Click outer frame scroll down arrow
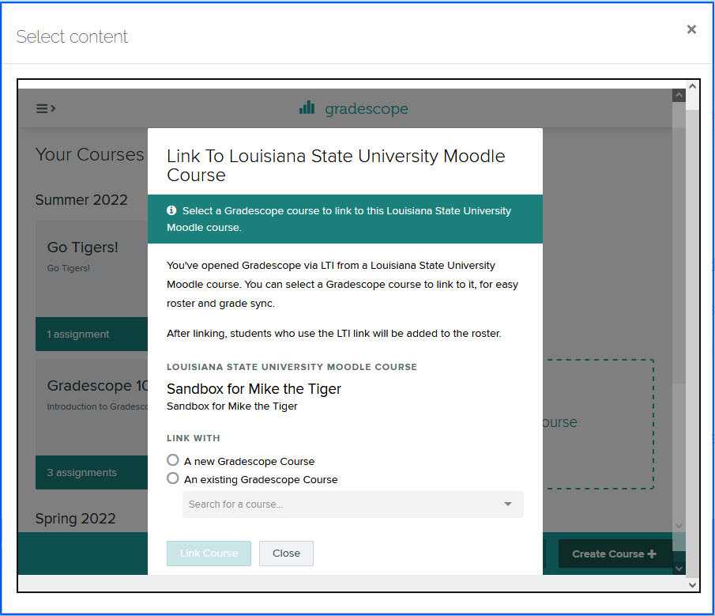The image size is (715, 616). [692, 585]
